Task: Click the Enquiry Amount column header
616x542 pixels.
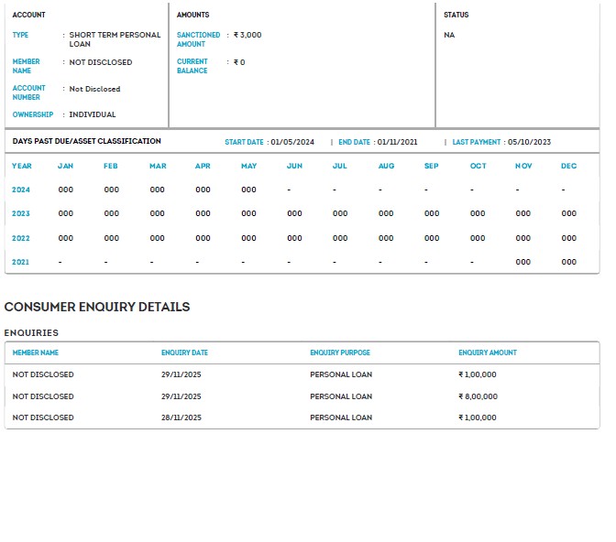Action: [488, 352]
